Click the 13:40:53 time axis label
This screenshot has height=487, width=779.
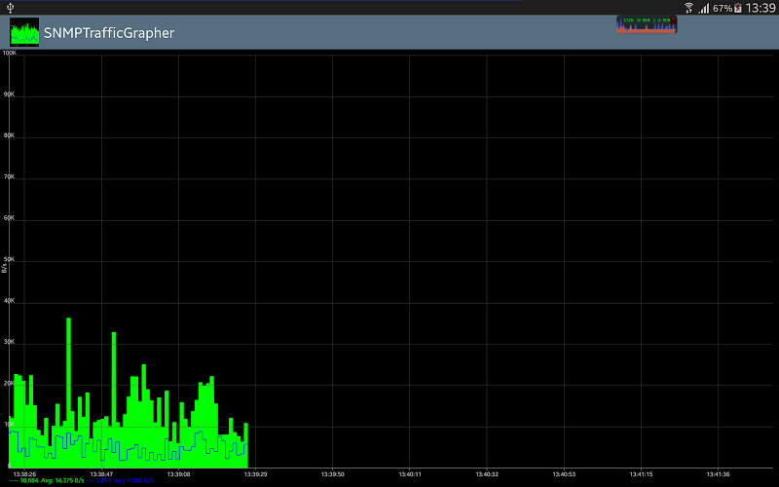click(563, 474)
